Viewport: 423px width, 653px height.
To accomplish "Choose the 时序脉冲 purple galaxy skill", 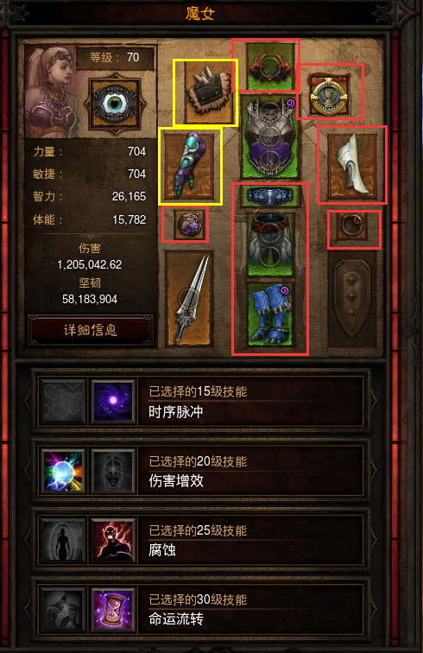I will (x=113, y=402).
